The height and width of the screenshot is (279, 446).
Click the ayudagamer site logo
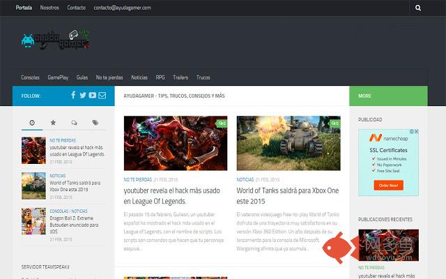(x=55, y=39)
